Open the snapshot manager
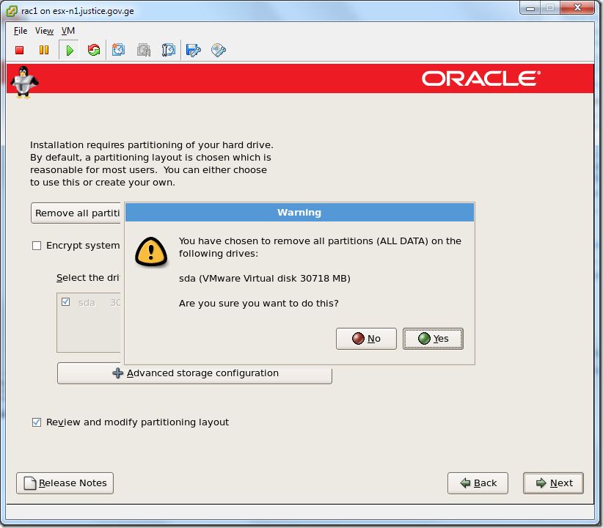 click(168, 50)
